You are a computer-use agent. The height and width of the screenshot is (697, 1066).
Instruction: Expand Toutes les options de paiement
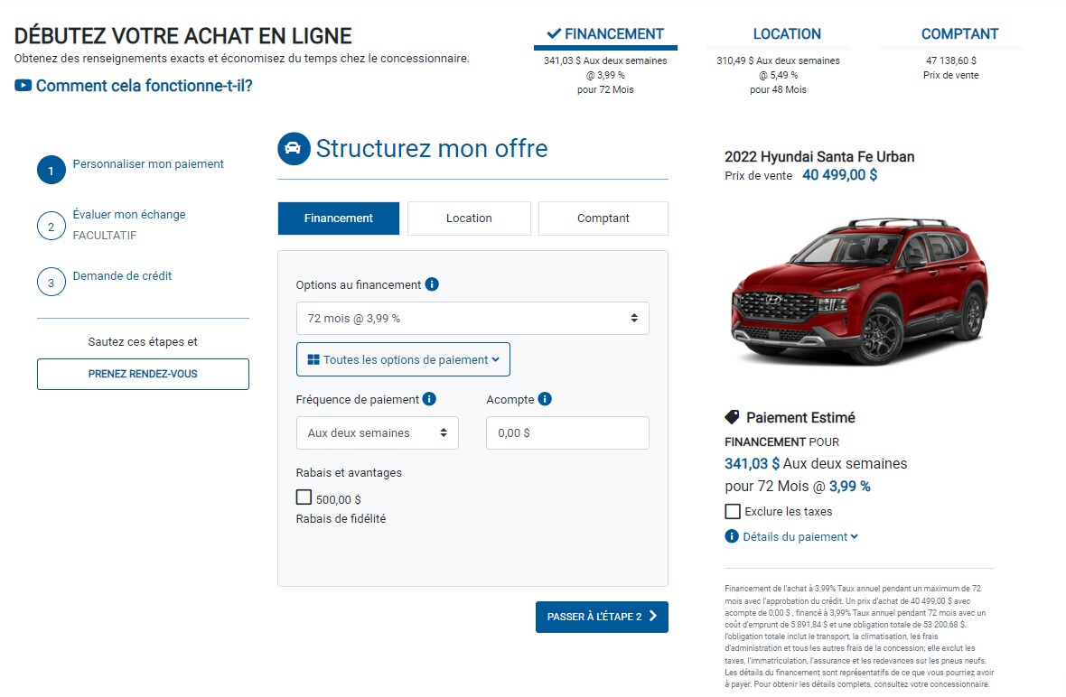coord(403,360)
